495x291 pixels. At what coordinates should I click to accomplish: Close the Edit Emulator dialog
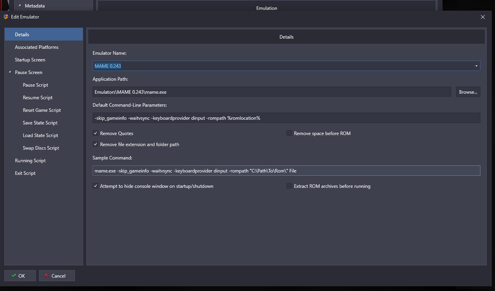point(483,17)
